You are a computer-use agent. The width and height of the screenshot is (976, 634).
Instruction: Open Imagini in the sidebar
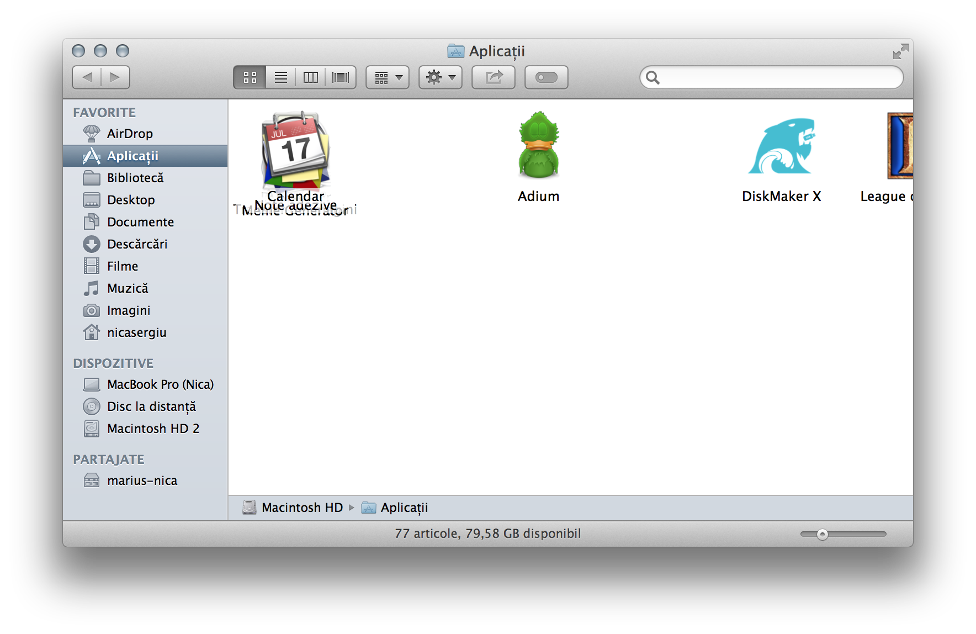pos(145,310)
